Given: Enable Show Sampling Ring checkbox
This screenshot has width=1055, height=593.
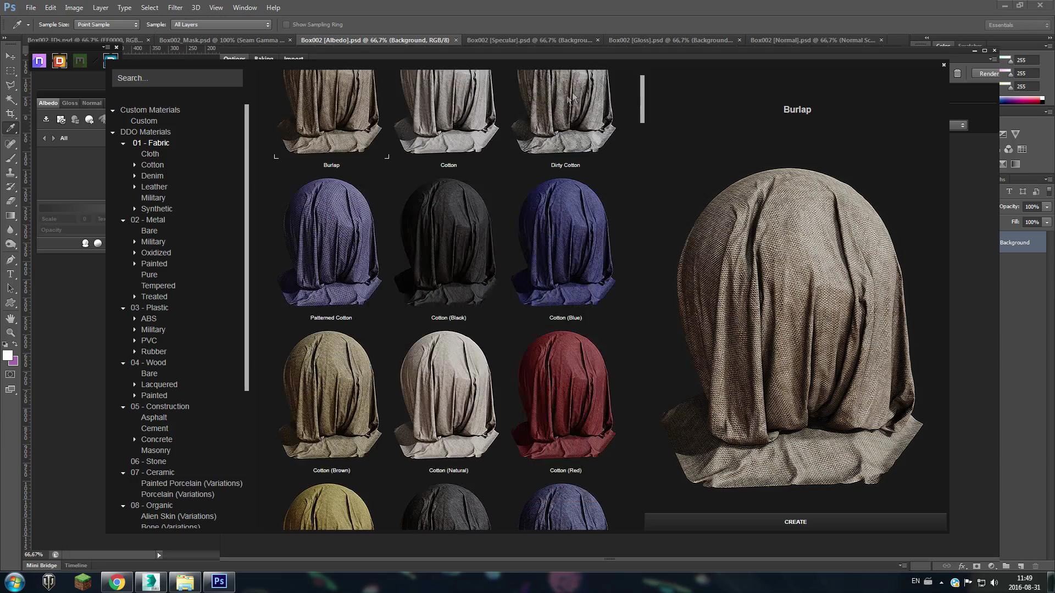Looking at the screenshot, I should coord(286,25).
